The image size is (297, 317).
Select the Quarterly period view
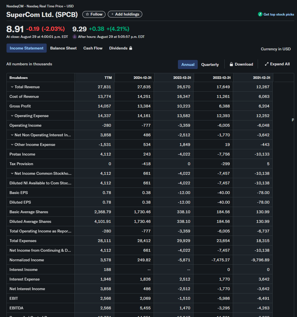(210, 64)
